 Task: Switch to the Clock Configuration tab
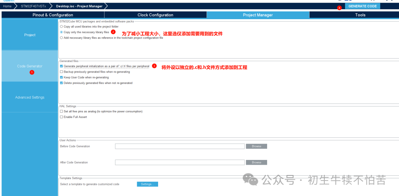(x=156, y=15)
